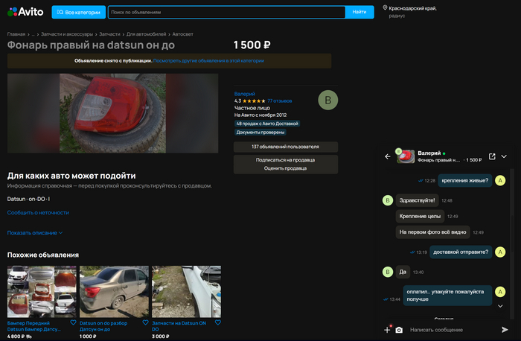View other ads in this category link
Screen dimensions: 521x341
(x=208, y=61)
